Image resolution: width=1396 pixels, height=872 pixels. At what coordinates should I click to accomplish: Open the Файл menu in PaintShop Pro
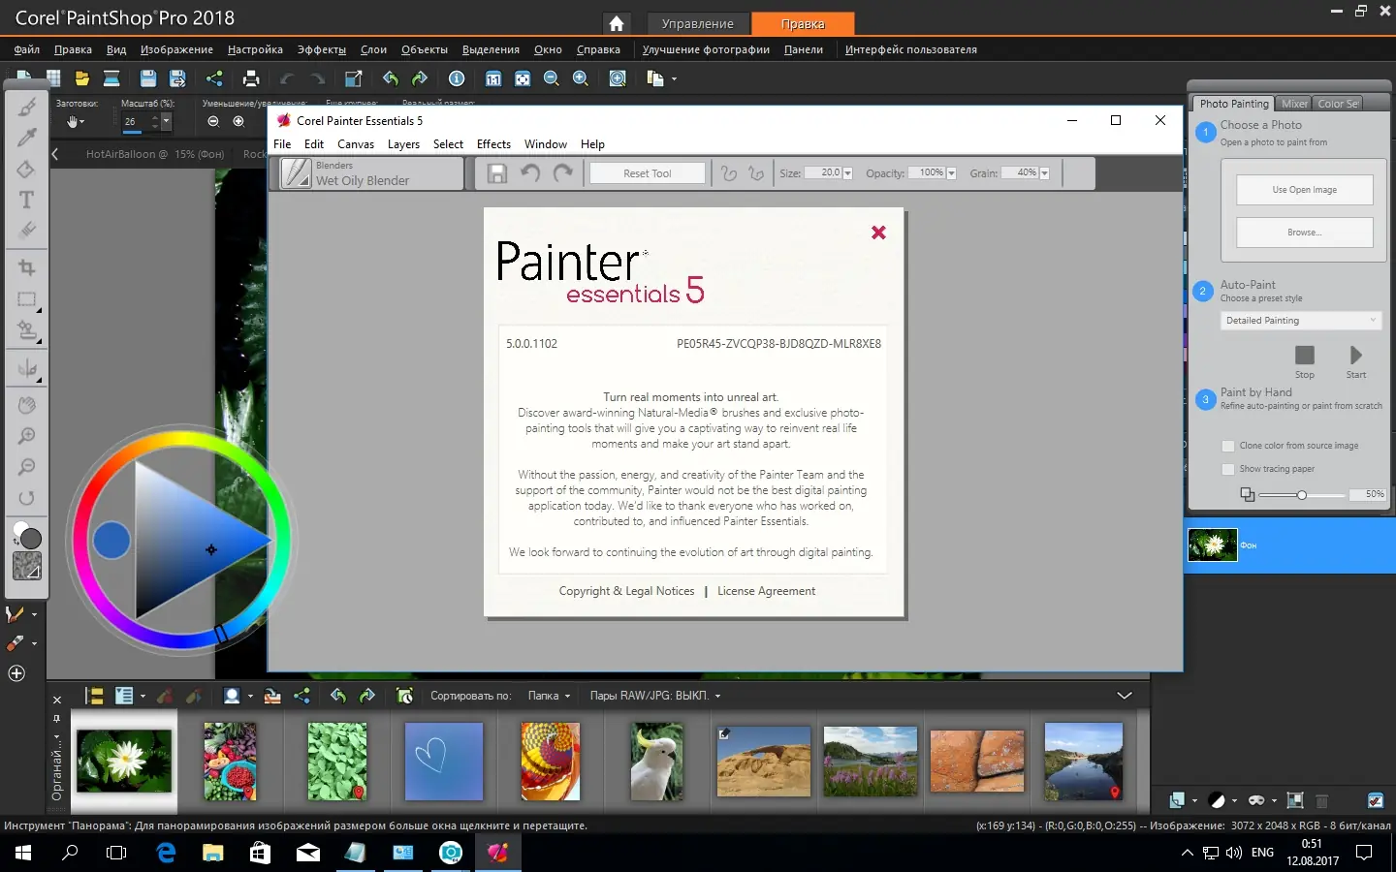(27, 49)
